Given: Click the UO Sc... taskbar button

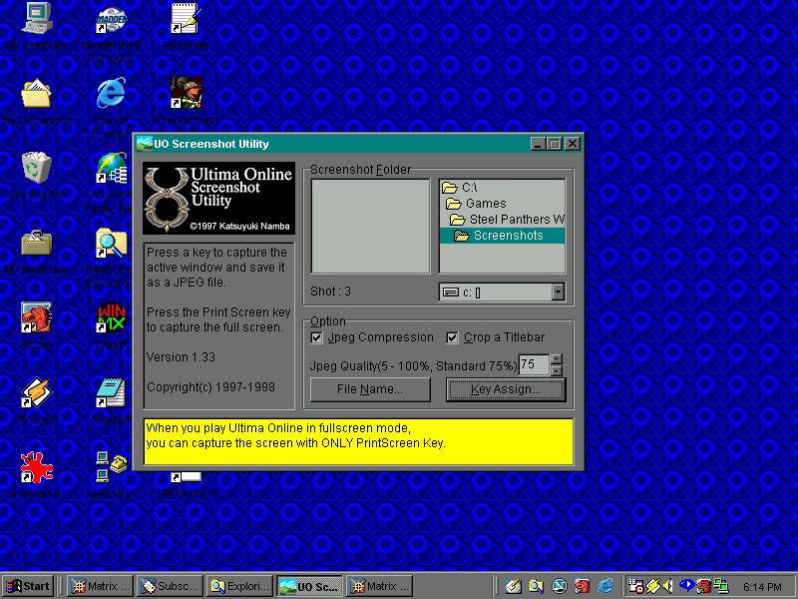Looking at the screenshot, I should (x=309, y=586).
